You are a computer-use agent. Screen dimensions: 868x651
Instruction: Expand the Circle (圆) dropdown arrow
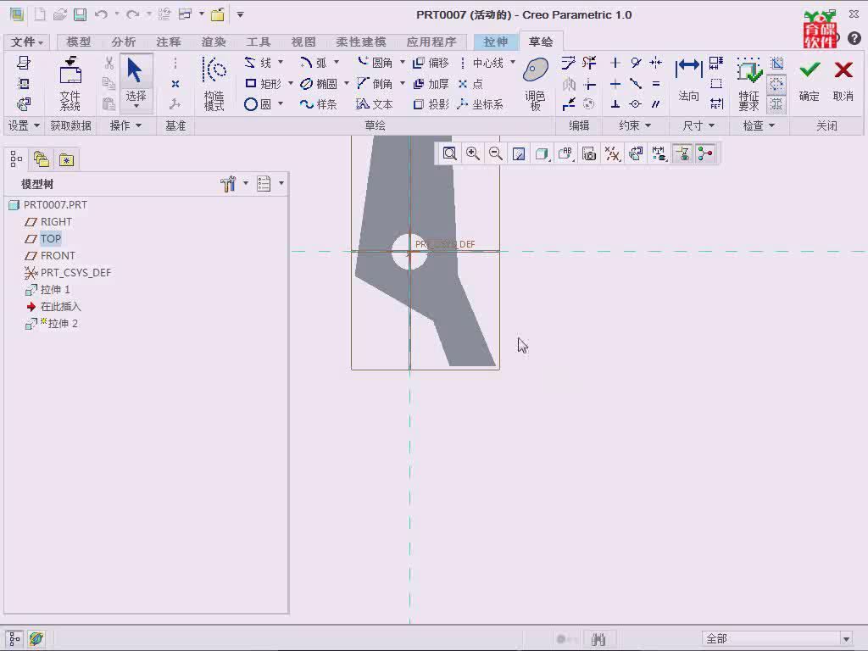(281, 103)
